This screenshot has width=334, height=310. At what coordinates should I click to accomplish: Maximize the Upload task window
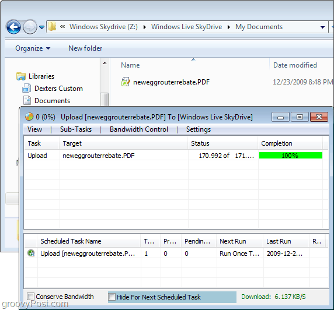tap(300, 117)
